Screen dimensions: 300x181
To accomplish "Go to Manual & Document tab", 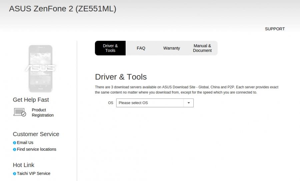I will click(202, 48).
